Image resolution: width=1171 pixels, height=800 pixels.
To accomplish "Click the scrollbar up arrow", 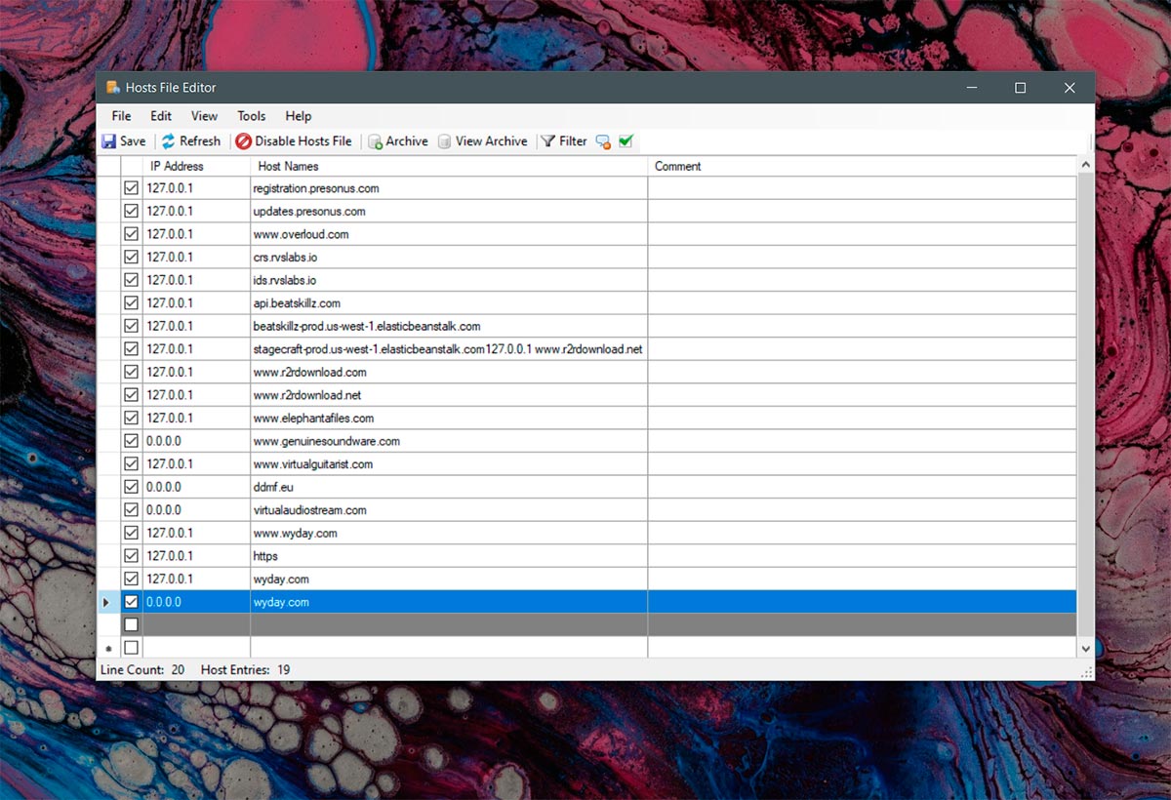I will [x=1085, y=167].
